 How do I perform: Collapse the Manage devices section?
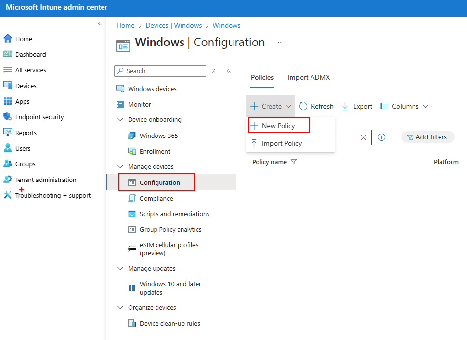click(120, 167)
